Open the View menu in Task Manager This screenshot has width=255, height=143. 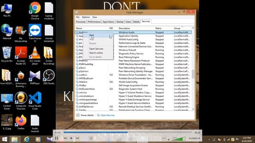(94, 17)
